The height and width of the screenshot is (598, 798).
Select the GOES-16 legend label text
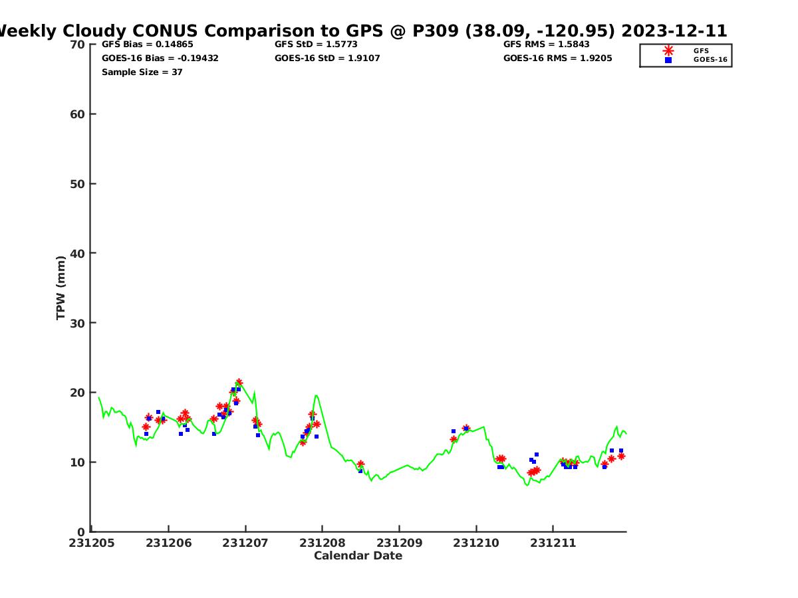[x=710, y=60]
